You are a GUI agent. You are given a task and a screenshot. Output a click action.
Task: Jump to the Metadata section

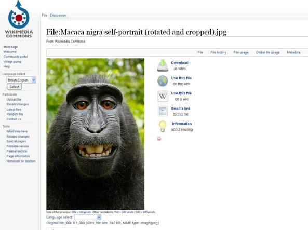[x=293, y=52]
